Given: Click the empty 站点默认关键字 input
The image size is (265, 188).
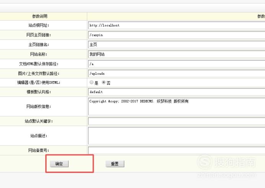Looking at the screenshot, I should pyautogui.click(x=177, y=121).
